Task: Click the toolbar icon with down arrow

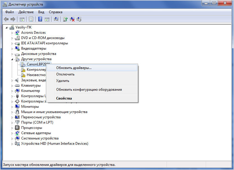Action: 79,19
